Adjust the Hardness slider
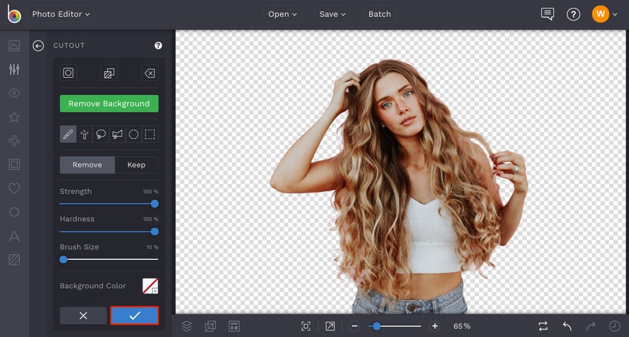The height and width of the screenshot is (337, 629). pyautogui.click(x=109, y=231)
